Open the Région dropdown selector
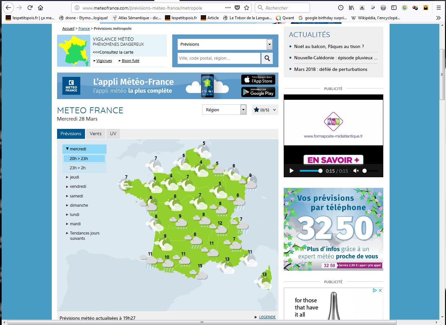Image resolution: width=446 pixels, height=325 pixels. click(x=224, y=110)
